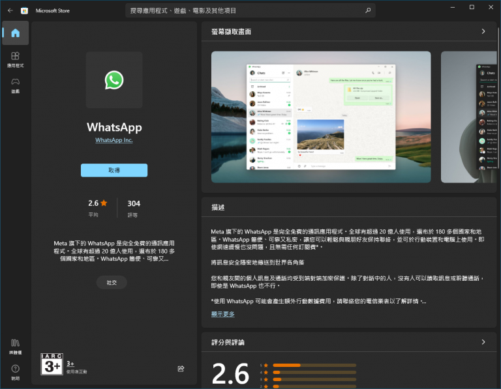
Task: Click the IARC 3+ rating badge
Action: click(52, 364)
